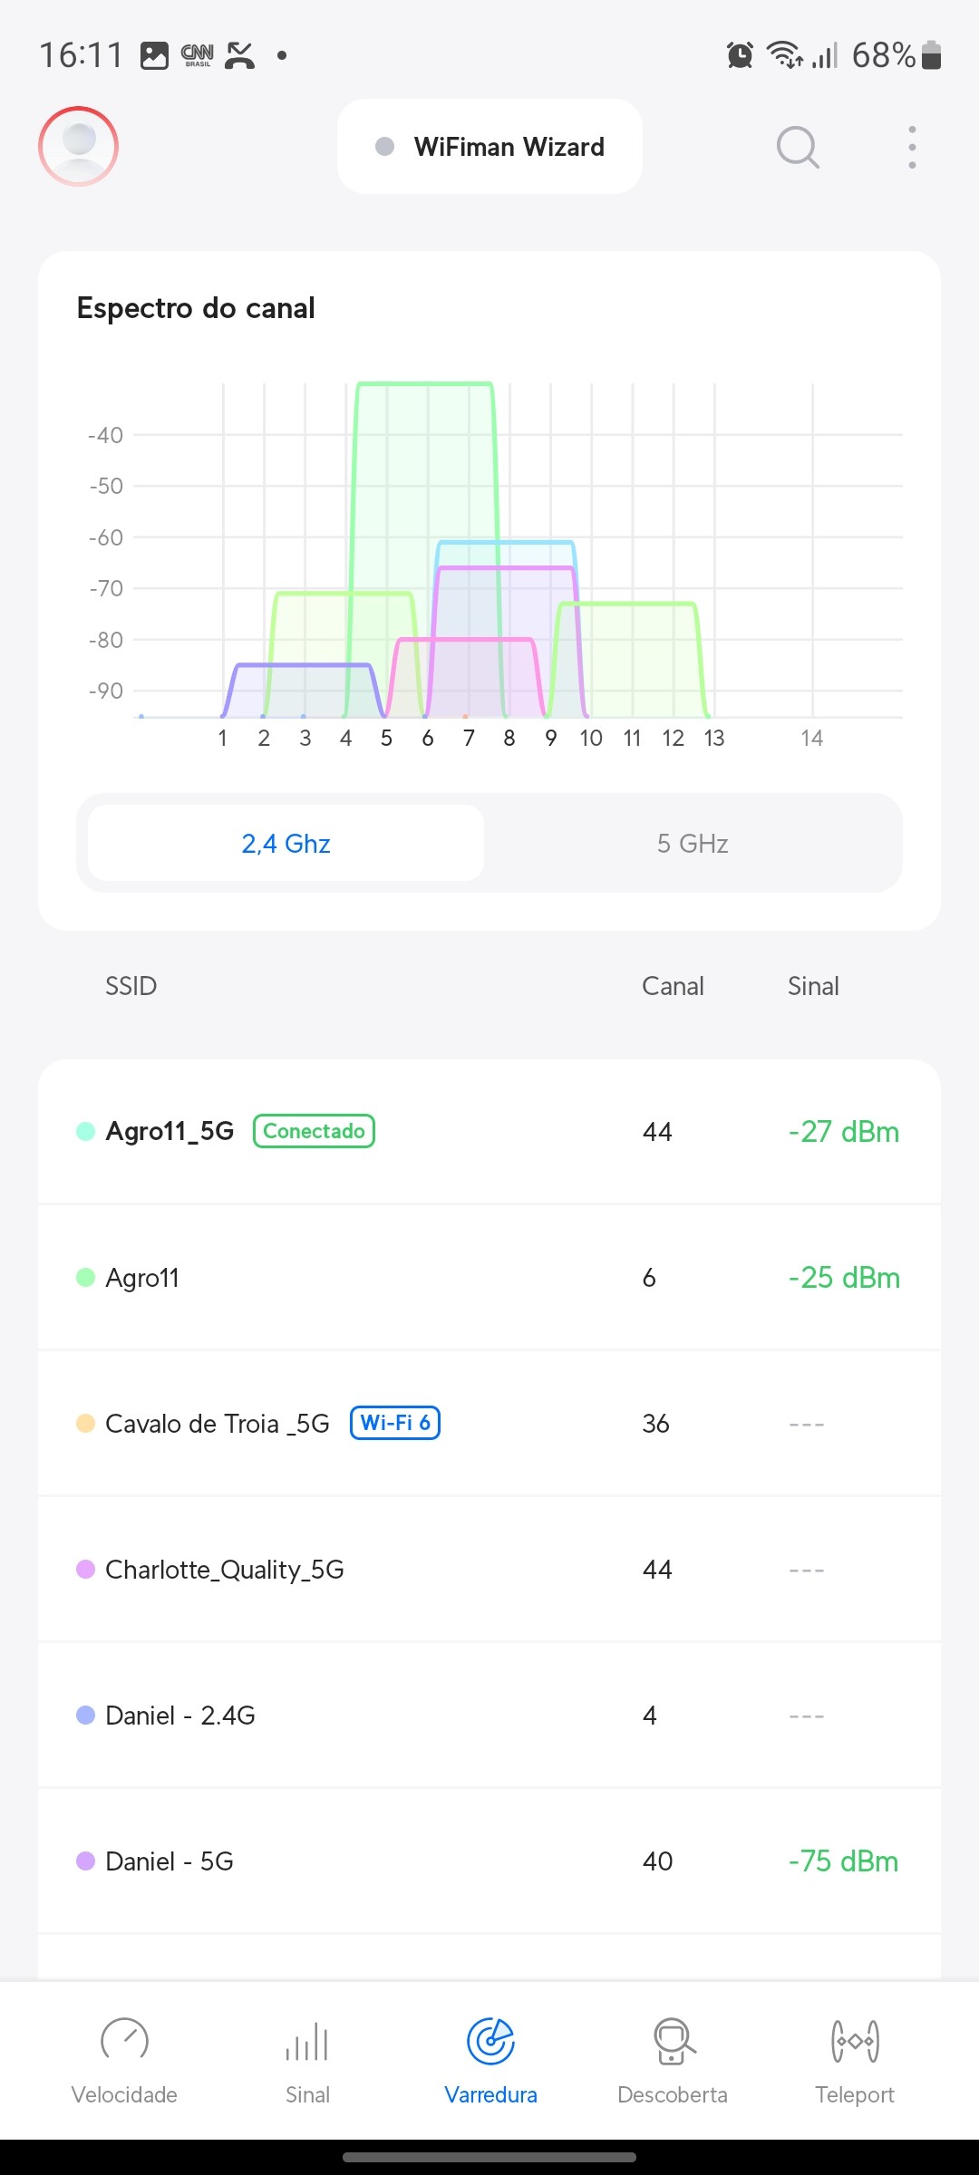
Task: Open the WiFiman Wizard device selector
Action: point(489,147)
